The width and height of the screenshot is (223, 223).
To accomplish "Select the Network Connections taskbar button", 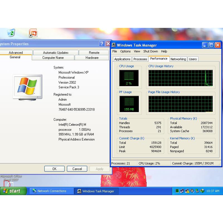I will [x=52, y=191].
